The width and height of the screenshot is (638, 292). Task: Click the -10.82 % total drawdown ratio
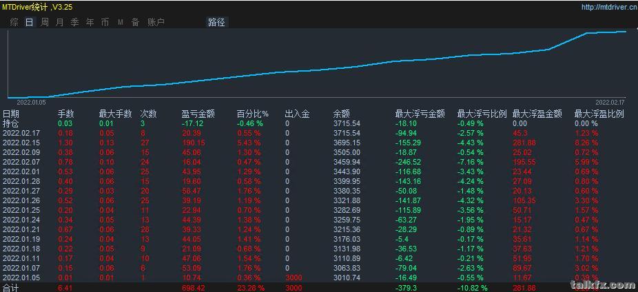click(x=473, y=288)
